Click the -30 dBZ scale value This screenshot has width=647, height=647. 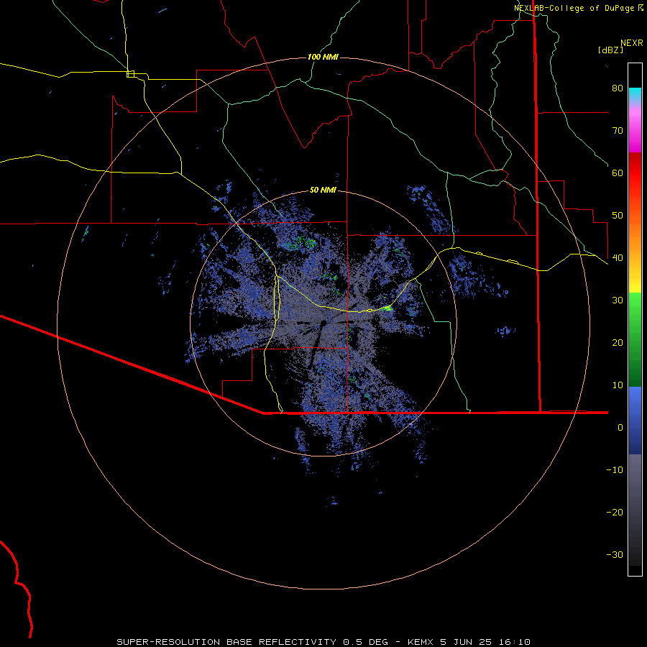[615, 555]
